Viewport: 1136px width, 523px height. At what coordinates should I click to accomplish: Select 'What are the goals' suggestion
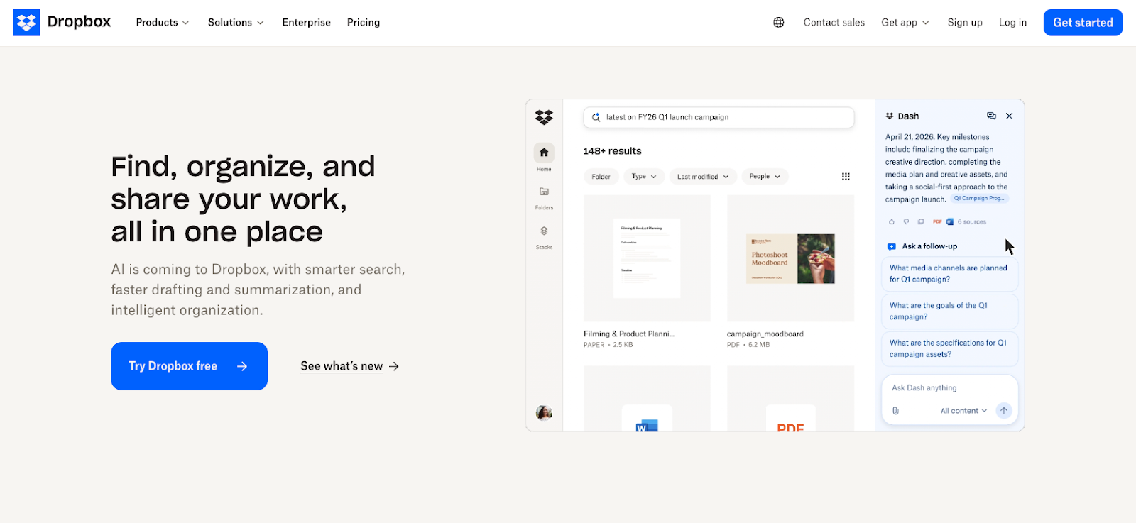[x=950, y=311]
